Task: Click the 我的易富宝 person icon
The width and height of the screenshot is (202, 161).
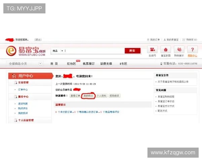Action: [x=165, y=40]
